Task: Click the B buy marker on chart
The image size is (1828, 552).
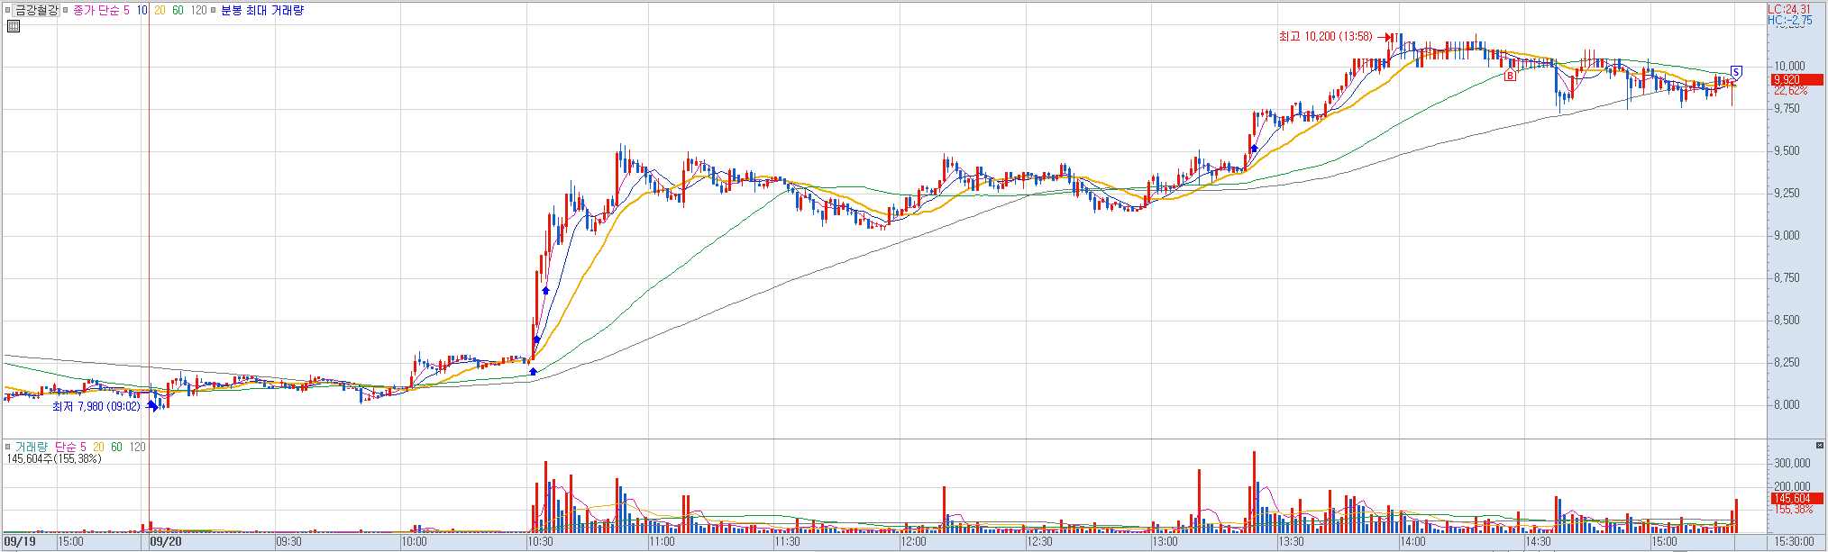Action: click(1510, 76)
